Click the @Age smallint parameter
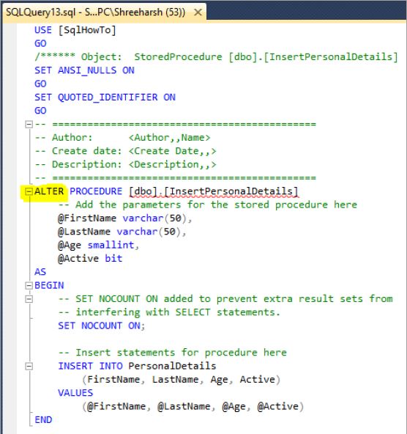This screenshot has width=407, height=434. pyautogui.click(x=98, y=246)
